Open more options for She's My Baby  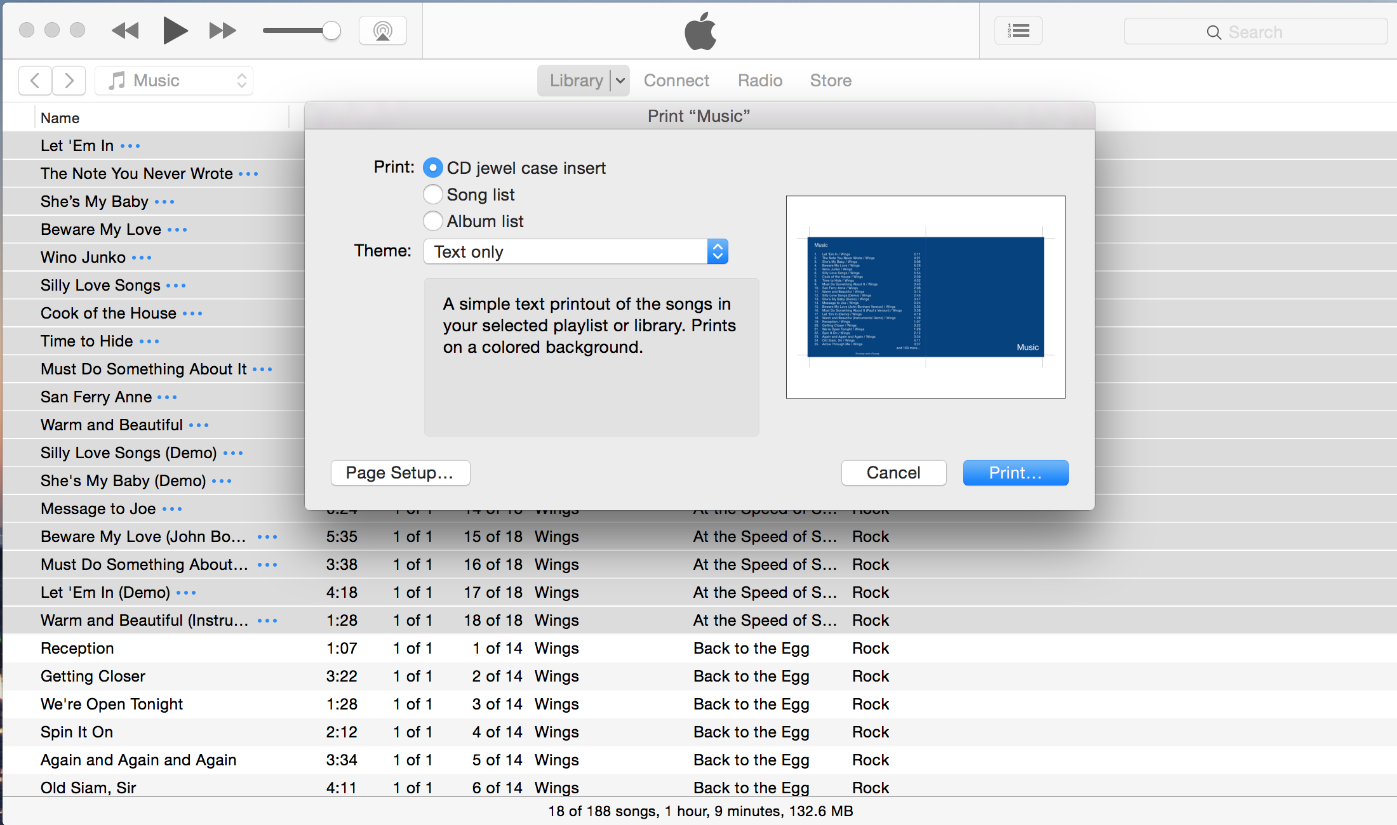point(164,202)
